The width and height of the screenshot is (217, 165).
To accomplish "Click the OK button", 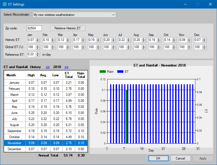I will coord(158,158).
